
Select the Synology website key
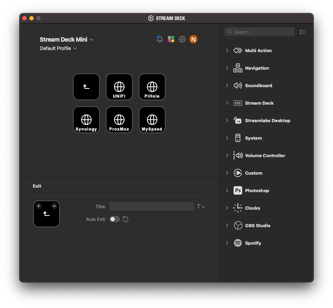(x=86, y=120)
